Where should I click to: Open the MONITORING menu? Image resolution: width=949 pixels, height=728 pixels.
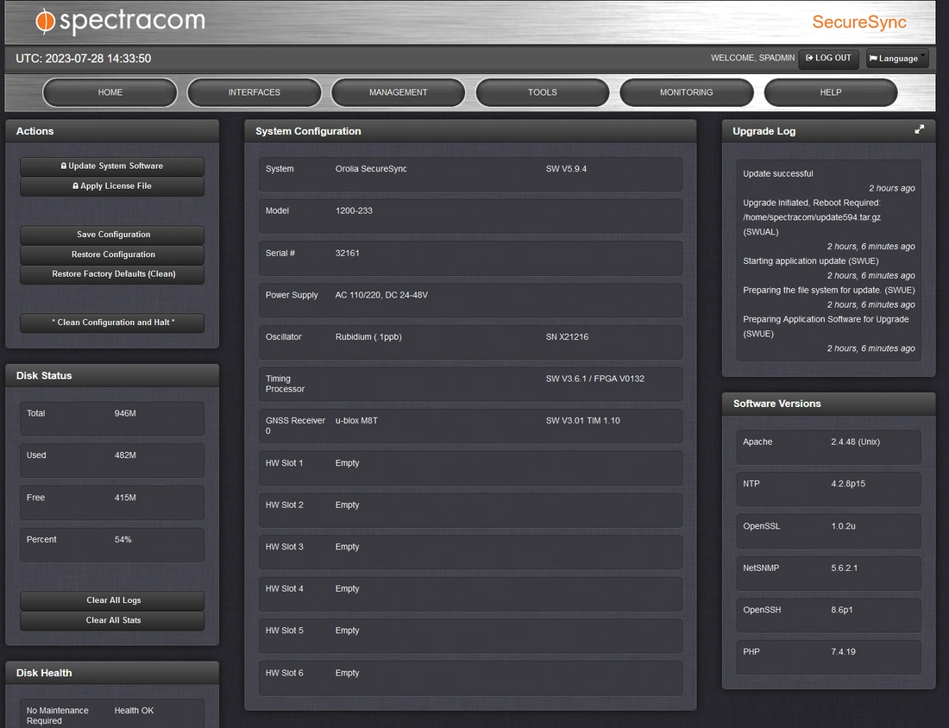point(687,92)
